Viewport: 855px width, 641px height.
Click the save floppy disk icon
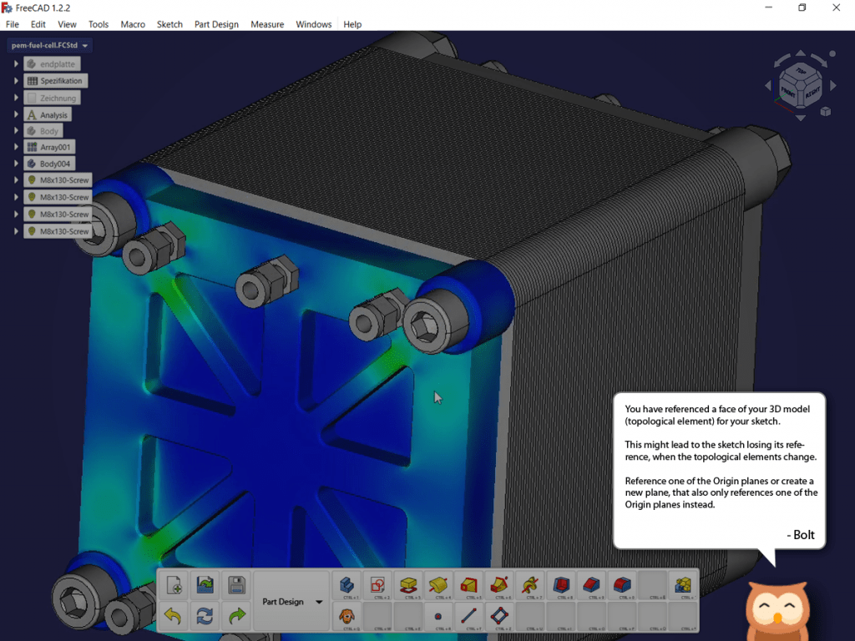tap(236, 585)
